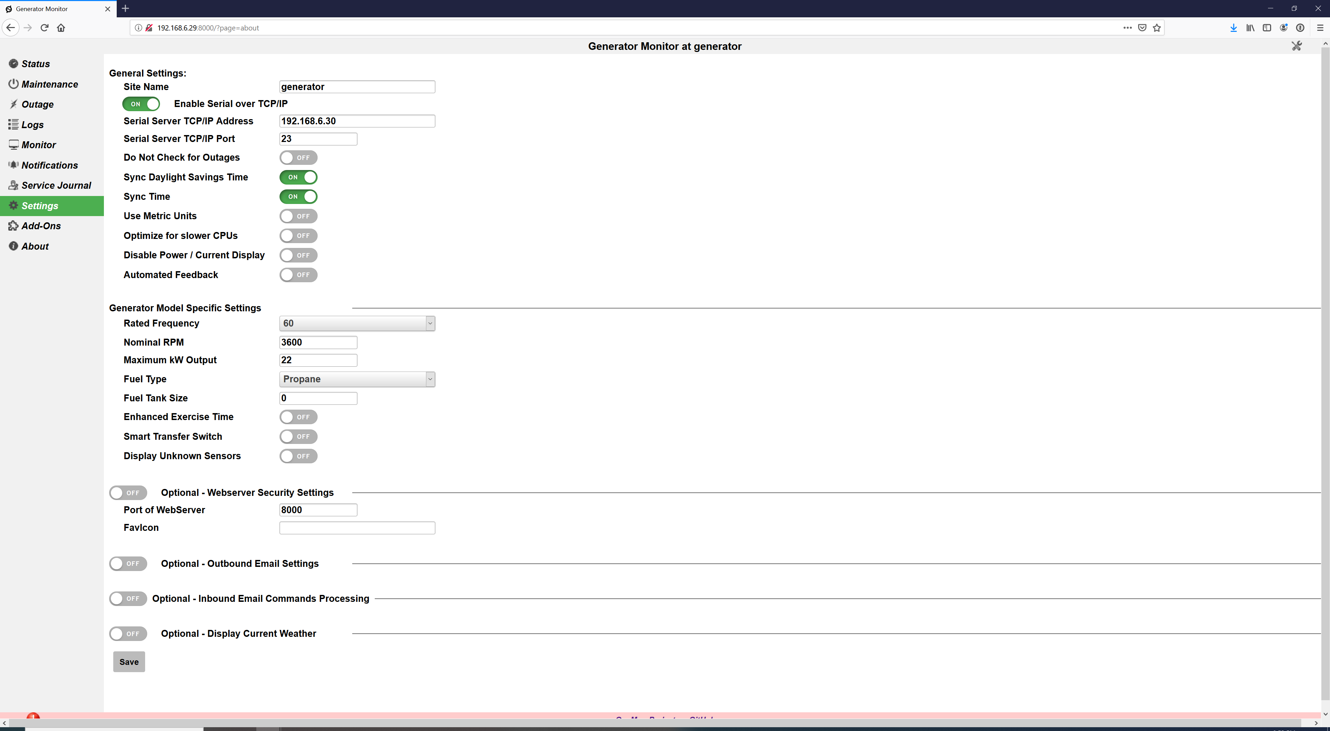Click the Maximum kW Output field

click(x=318, y=360)
